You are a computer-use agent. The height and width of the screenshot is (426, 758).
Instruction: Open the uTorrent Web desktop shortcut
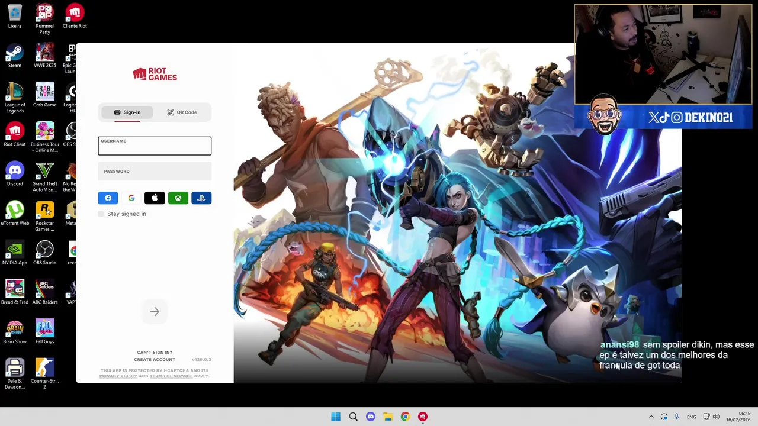[15, 214]
